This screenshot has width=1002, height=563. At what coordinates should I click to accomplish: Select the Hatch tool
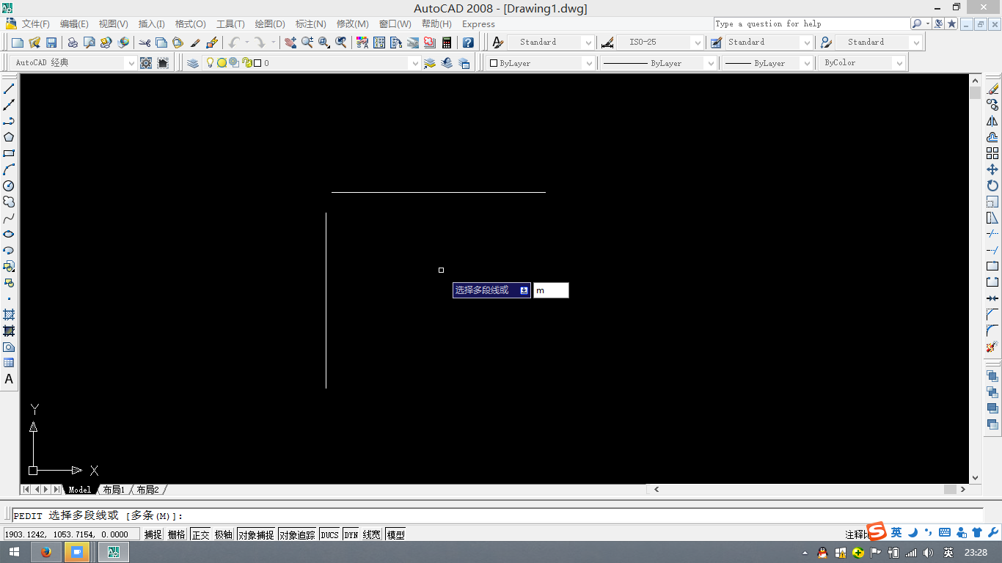coord(9,314)
